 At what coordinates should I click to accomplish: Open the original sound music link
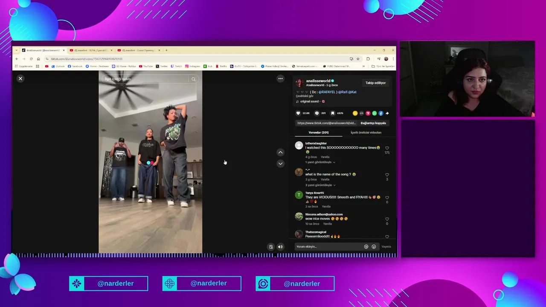[x=310, y=101]
